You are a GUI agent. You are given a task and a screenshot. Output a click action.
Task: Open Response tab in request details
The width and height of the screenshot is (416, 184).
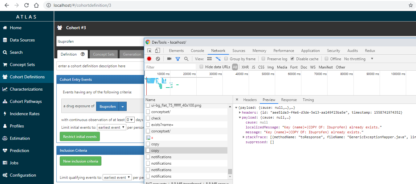tap(289, 100)
